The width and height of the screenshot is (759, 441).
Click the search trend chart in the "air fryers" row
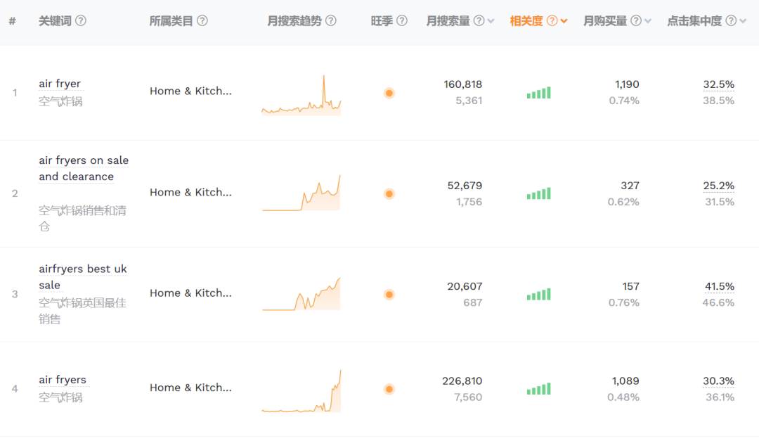tap(301, 389)
